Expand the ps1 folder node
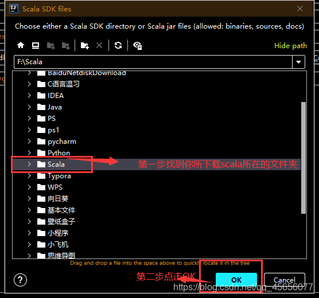The width and height of the screenshot is (319, 298). (29, 130)
